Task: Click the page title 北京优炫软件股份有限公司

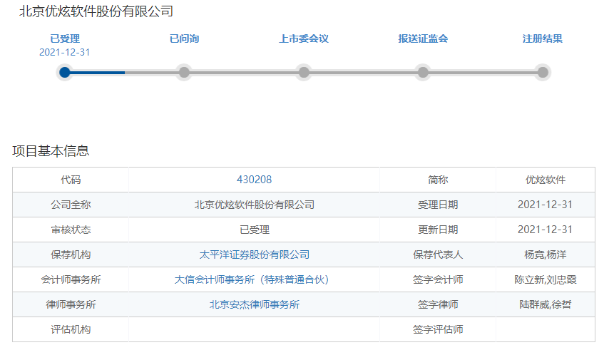Action: 96,11
